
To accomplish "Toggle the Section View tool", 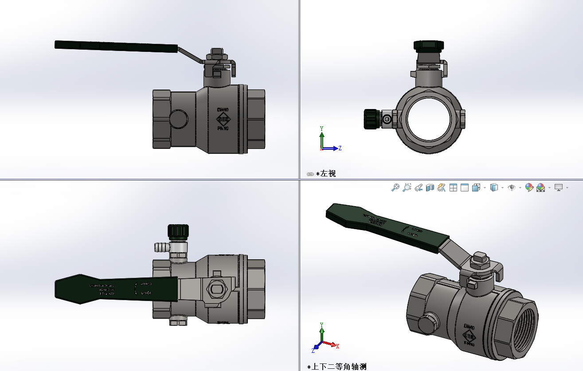I will [x=429, y=187].
